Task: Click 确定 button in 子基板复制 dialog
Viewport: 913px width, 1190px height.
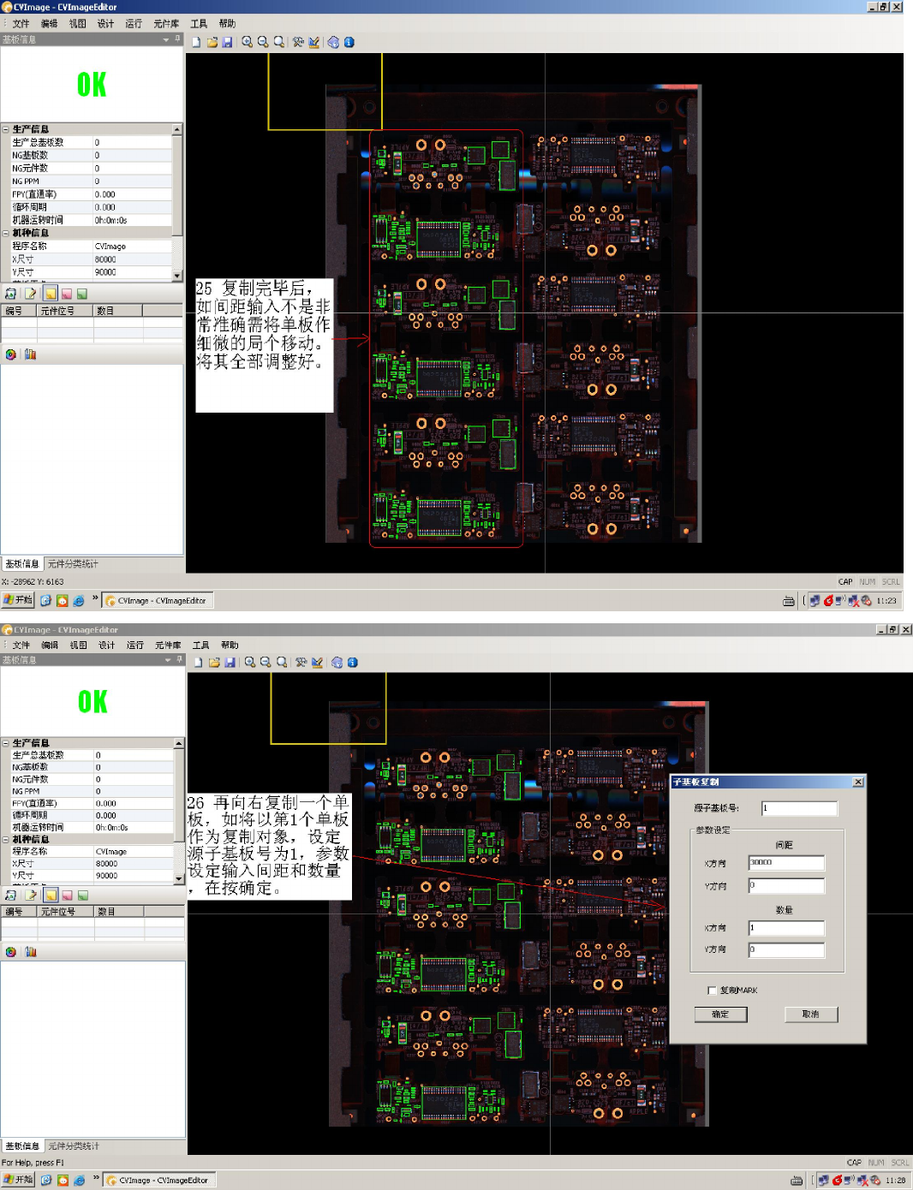Action: coord(721,1014)
